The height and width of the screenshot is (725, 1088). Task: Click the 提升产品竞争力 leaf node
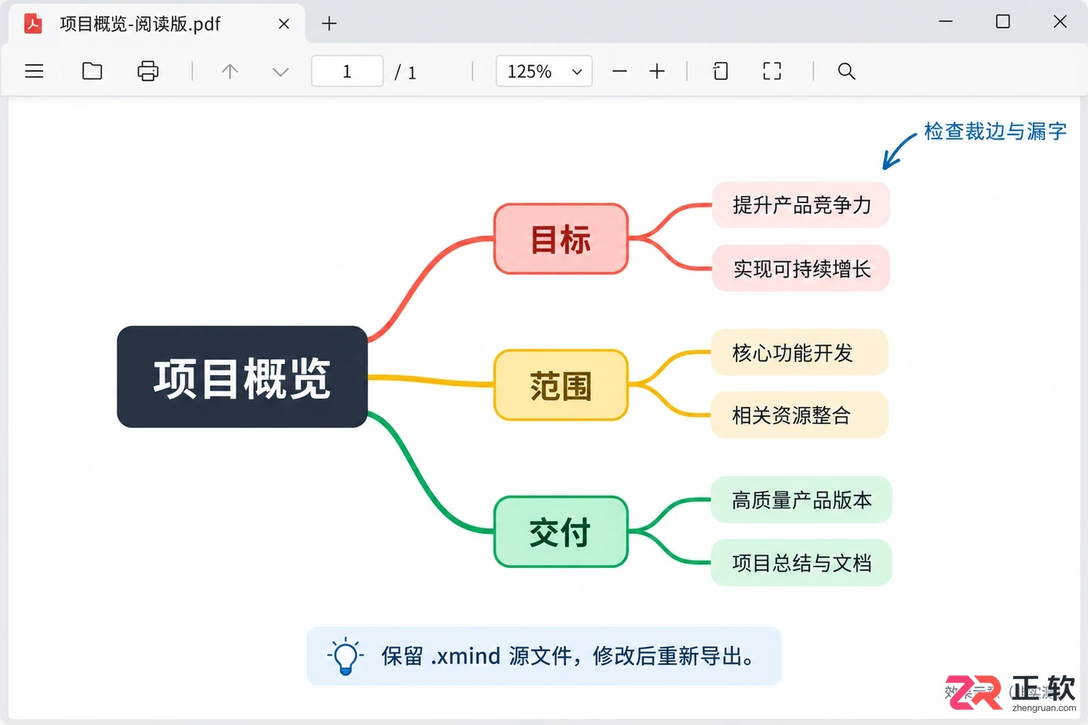(x=801, y=205)
